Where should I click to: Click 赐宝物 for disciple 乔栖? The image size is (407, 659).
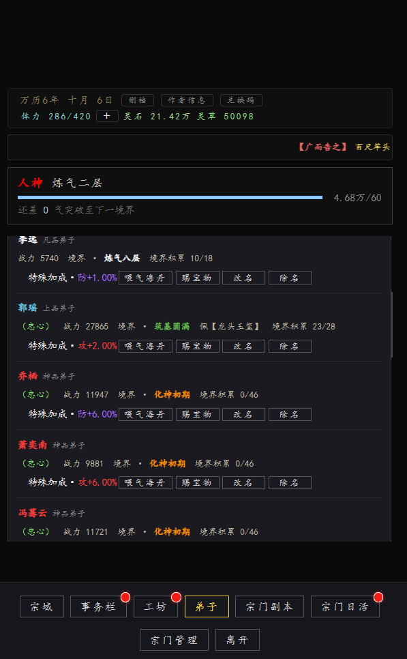click(198, 414)
